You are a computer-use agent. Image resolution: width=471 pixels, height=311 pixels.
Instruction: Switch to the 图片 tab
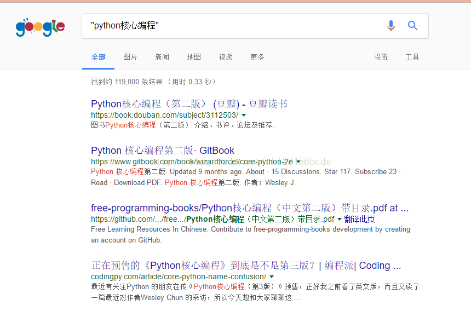pos(130,57)
